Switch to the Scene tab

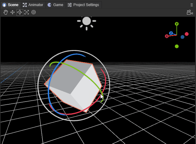pos(11,5)
